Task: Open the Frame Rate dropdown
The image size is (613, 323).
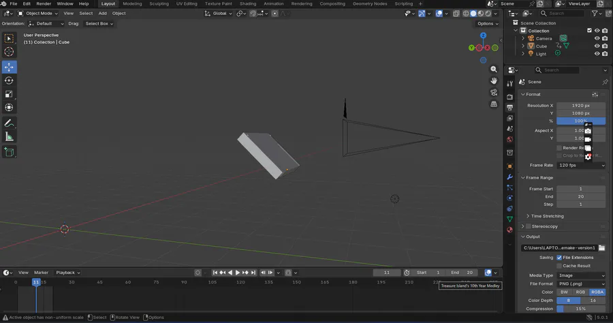Action: pyautogui.click(x=582, y=166)
